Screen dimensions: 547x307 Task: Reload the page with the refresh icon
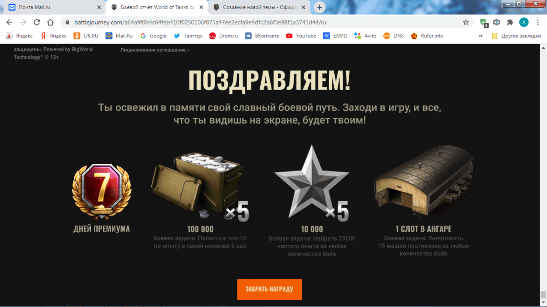pyautogui.click(x=37, y=22)
